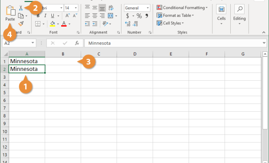The height and width of the screenshot is (163, 269).
Task: Open the Editing group button
Action: tap(239, 15)
